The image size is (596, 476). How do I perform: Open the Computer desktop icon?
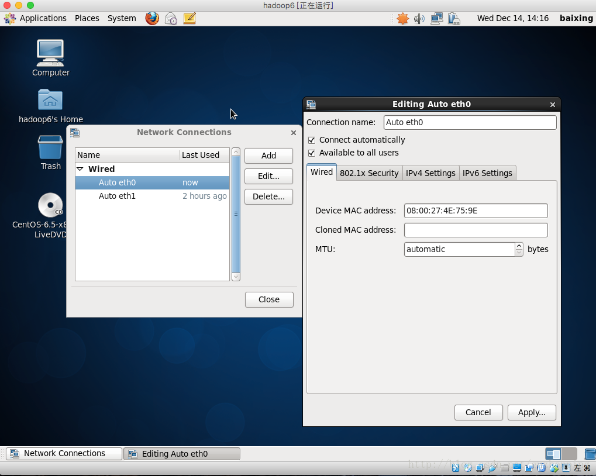point(50,54)
